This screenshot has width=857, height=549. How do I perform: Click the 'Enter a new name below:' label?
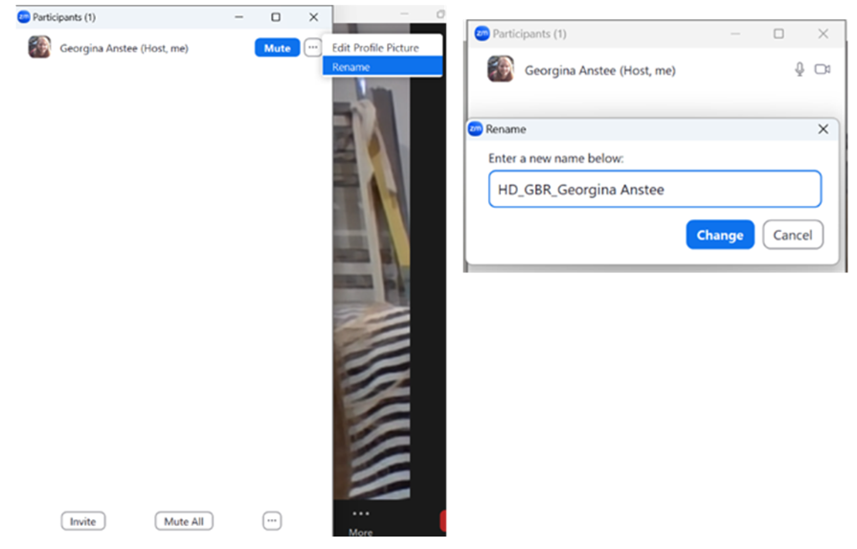[555, 159]
